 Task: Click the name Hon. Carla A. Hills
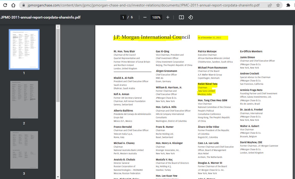pyautogui.click(x=166, y=107)
